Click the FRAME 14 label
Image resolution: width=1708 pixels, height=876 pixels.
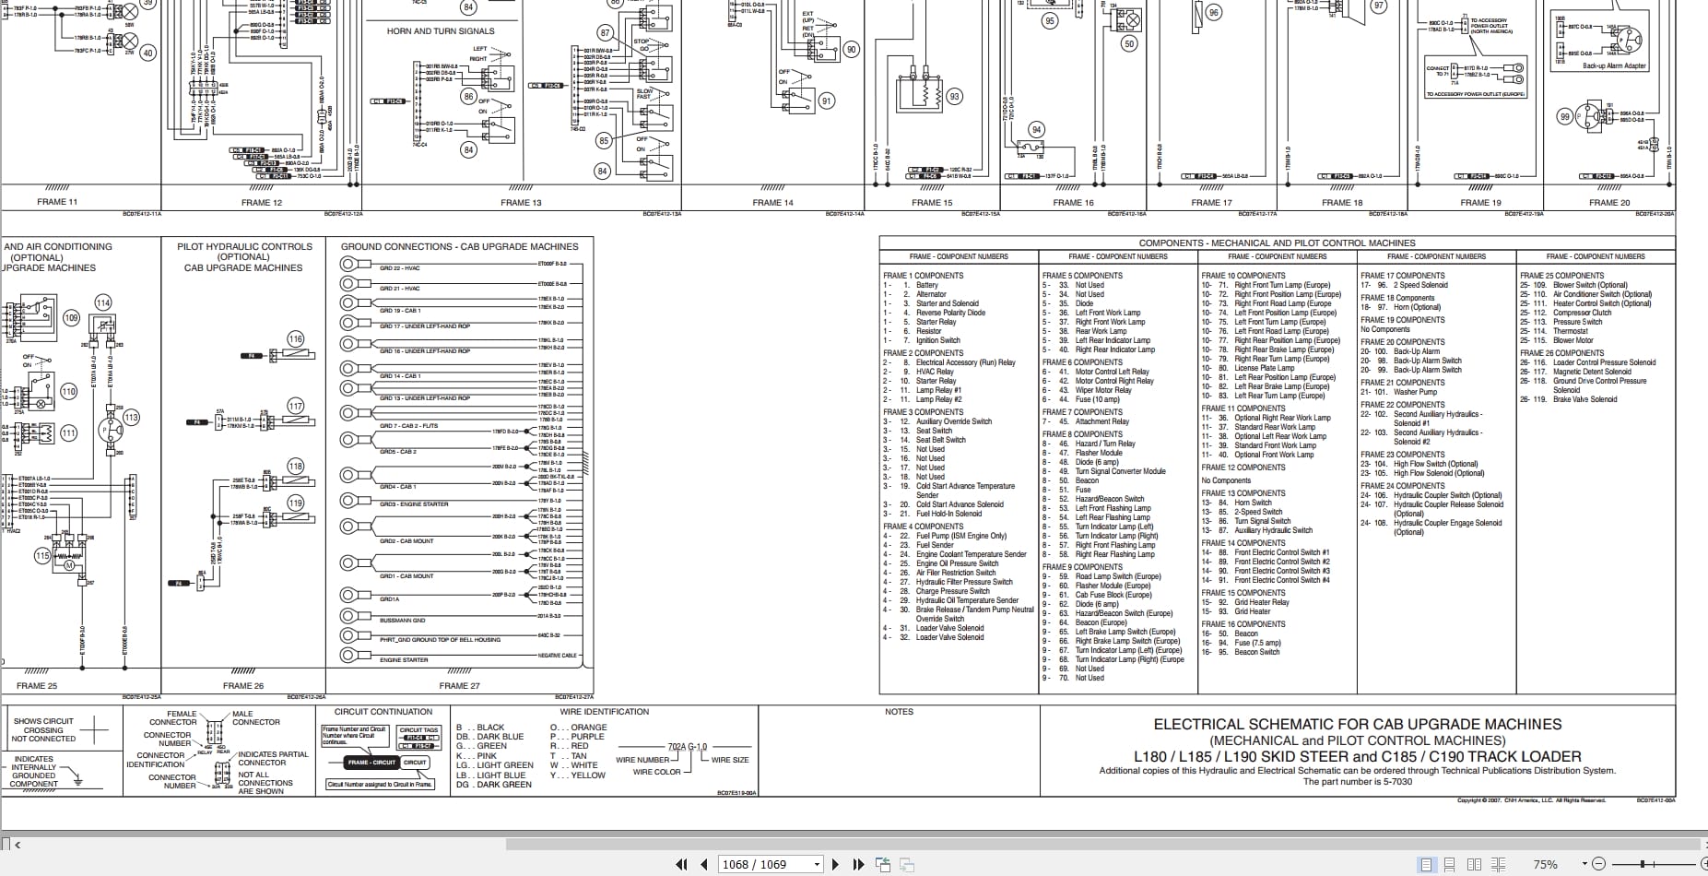[x=772, y=202]
